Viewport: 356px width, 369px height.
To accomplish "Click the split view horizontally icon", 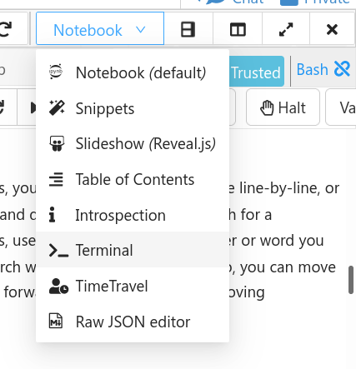I will [x=188, y=29].
